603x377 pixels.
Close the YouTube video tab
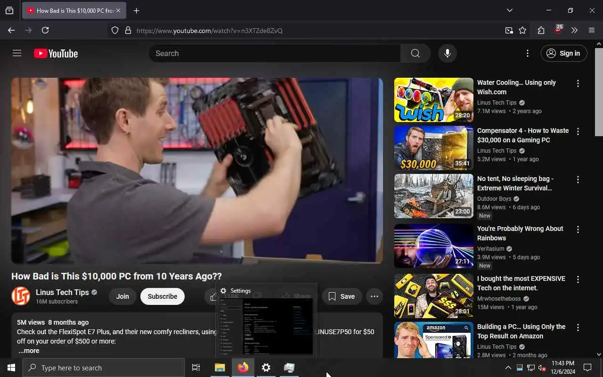[118, 10]
